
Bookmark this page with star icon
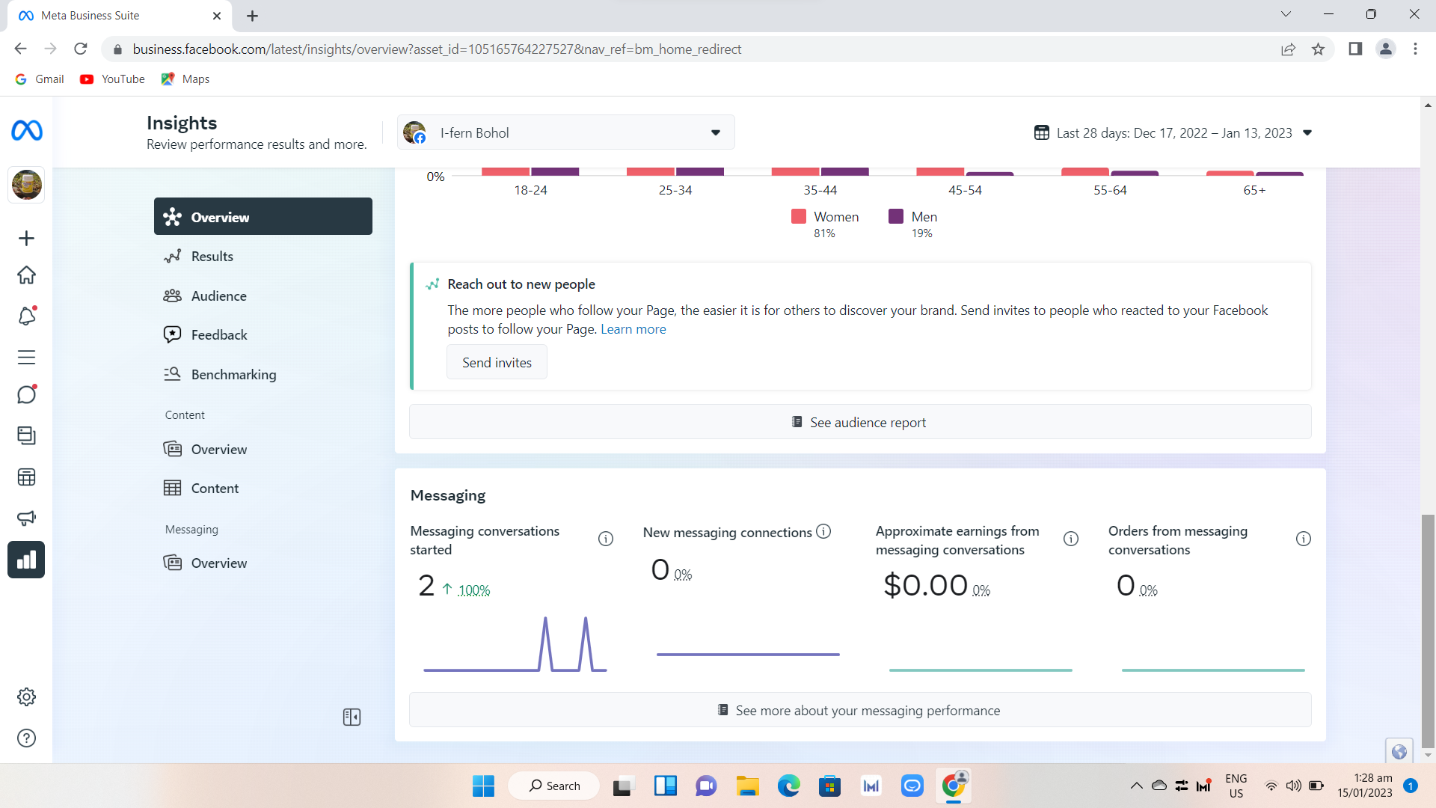coord(1318,49)
